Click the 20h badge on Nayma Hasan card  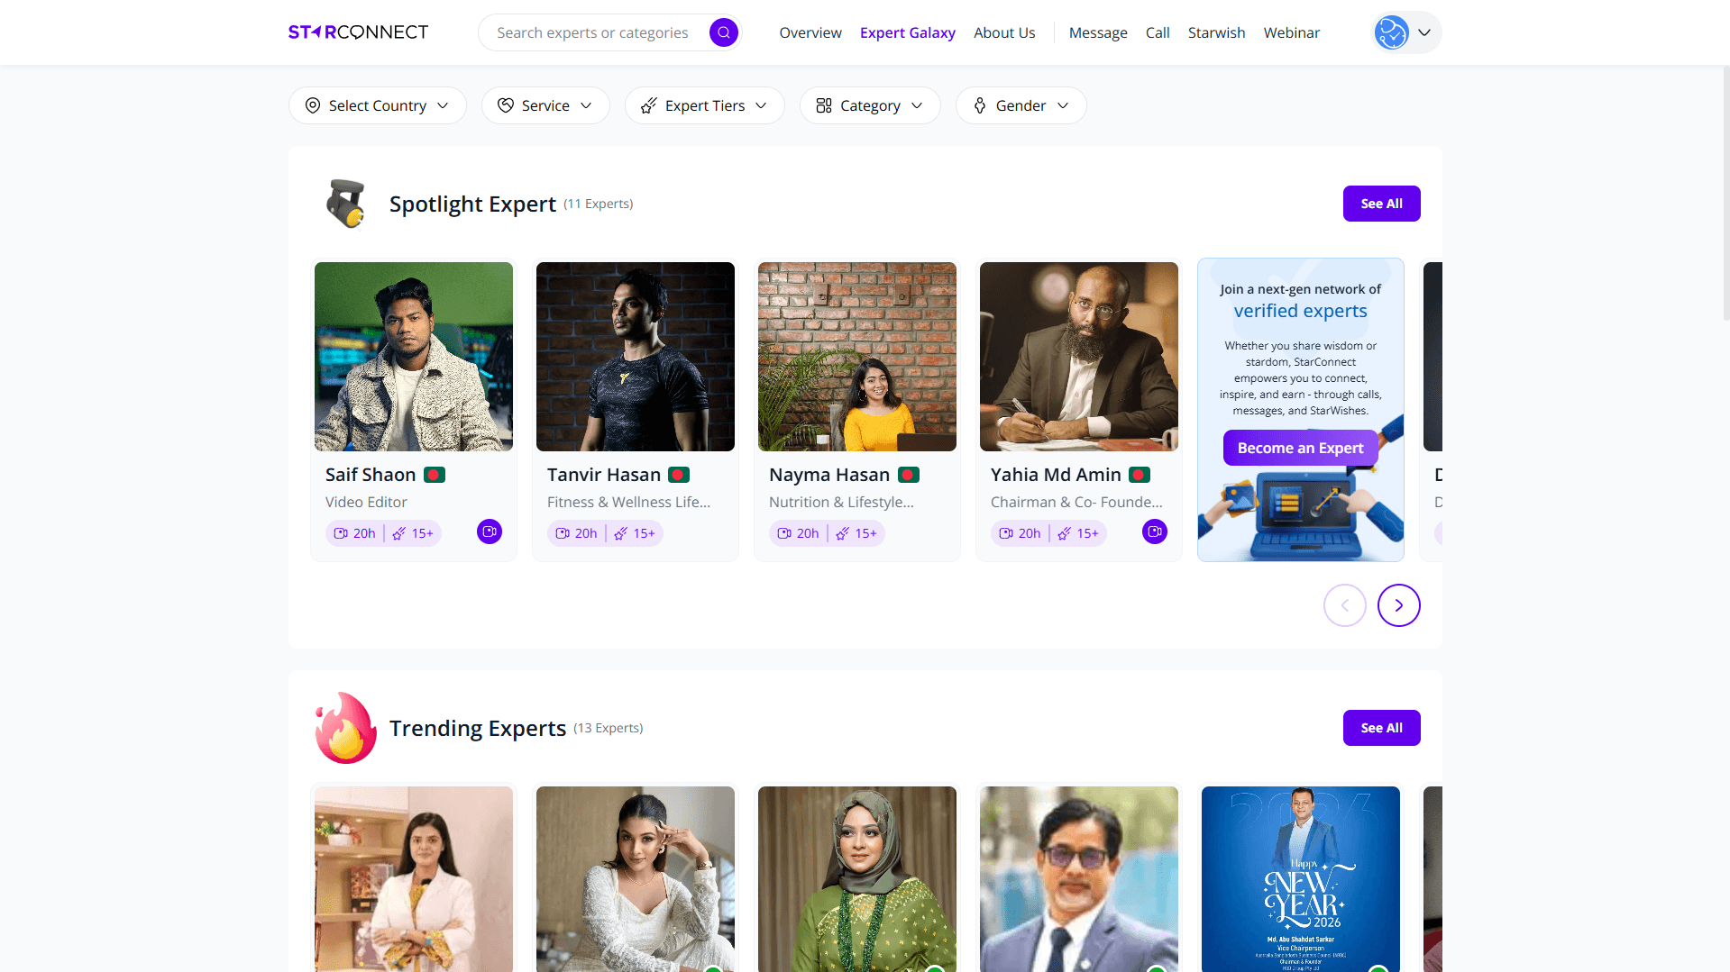pyautogui.click(x=799, y=533)
